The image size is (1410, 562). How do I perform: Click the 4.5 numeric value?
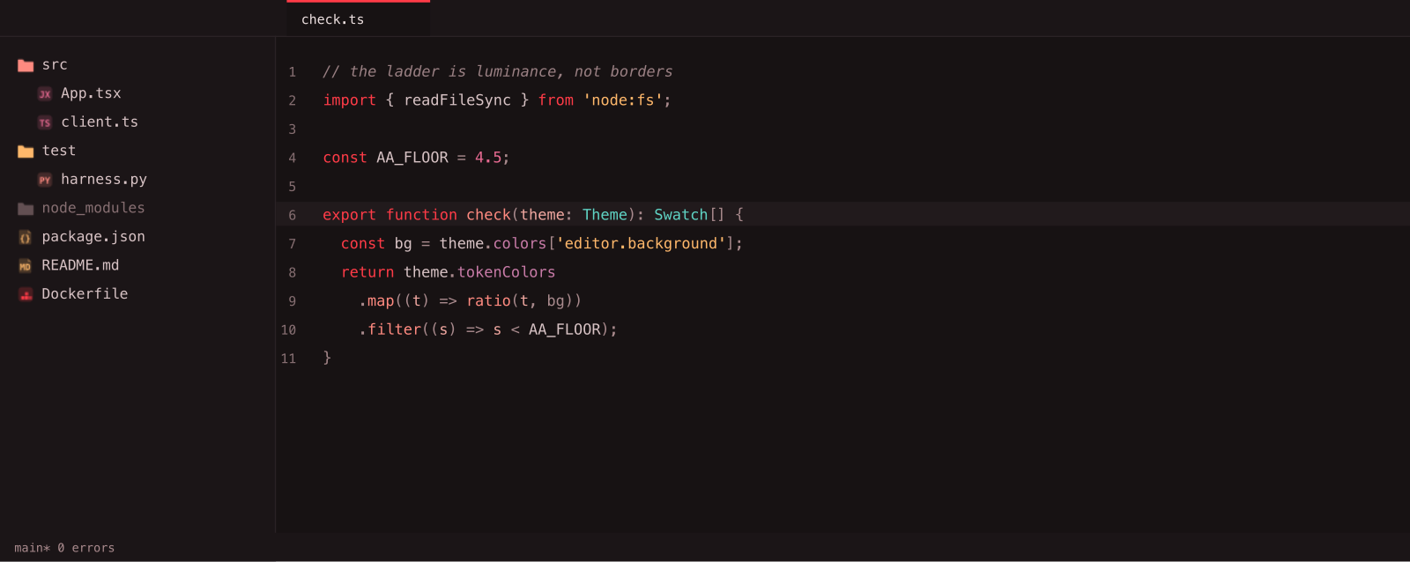488,158
